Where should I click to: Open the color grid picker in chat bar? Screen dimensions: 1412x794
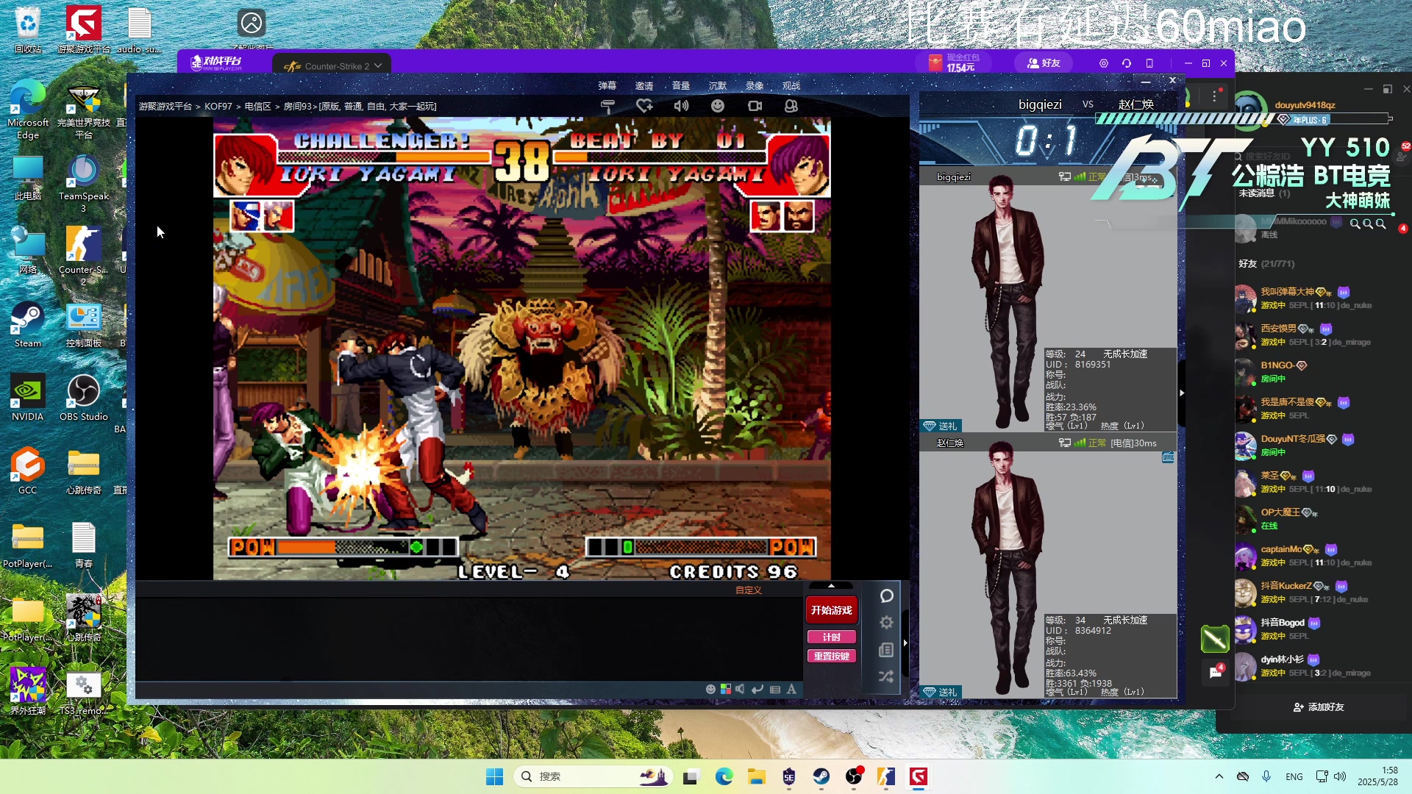[726, 689]
